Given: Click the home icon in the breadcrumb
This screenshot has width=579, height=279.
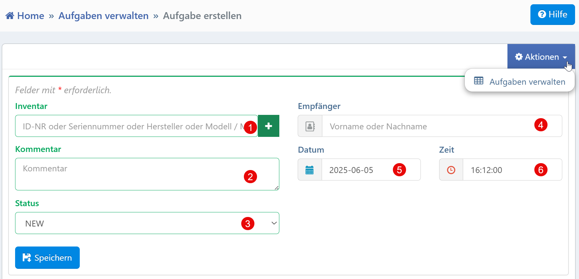Looking at the screenshot, I should coord(10,16).
